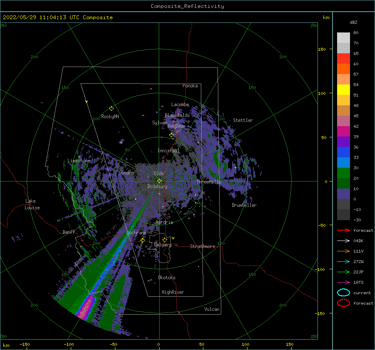Screen dimensions: 375x350
Task: Select the 33 dBZ light blue swatch
Action: pos(343,162)
